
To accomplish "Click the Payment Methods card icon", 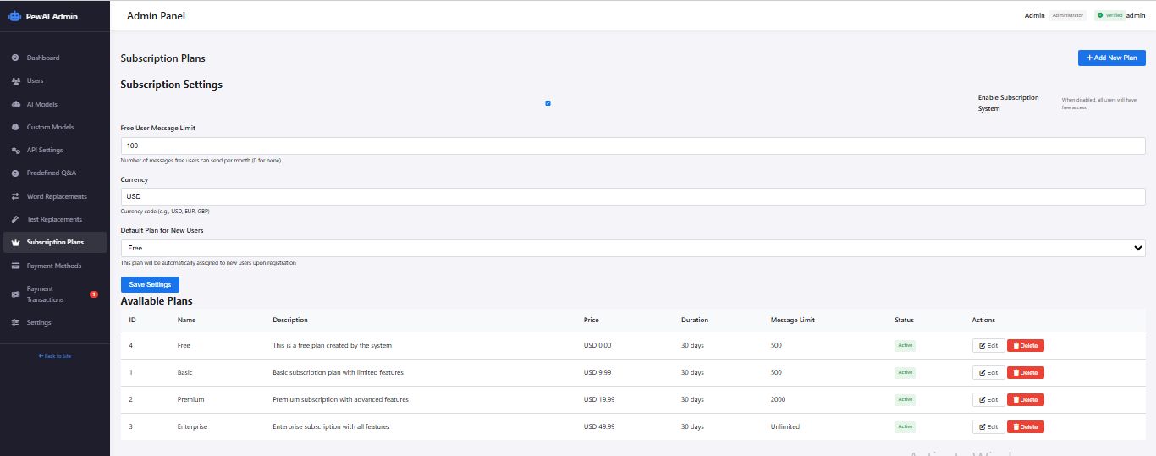I will point(15,266).
